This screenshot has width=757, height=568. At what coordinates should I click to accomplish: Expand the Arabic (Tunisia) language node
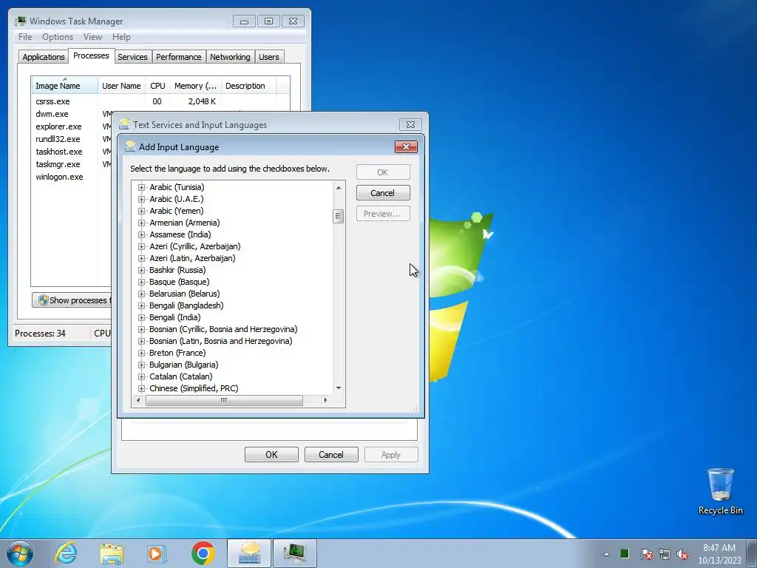click(x=141, y=187)
